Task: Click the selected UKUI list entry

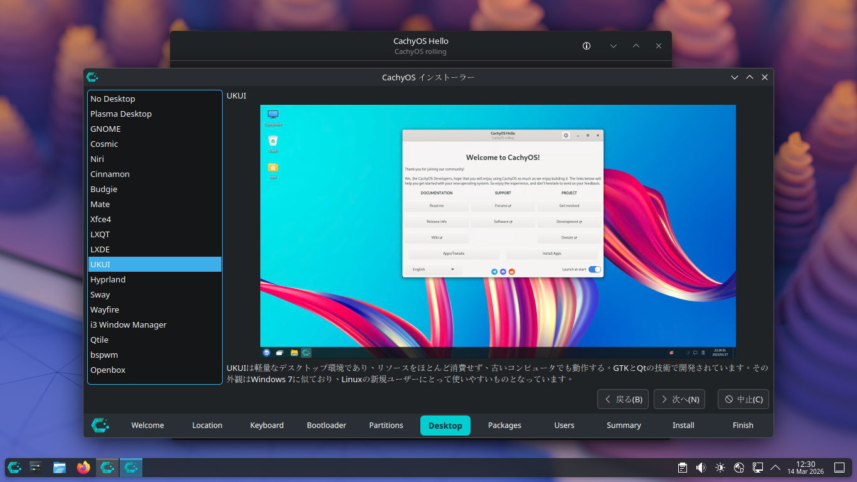Action: (x=155, y=264)
